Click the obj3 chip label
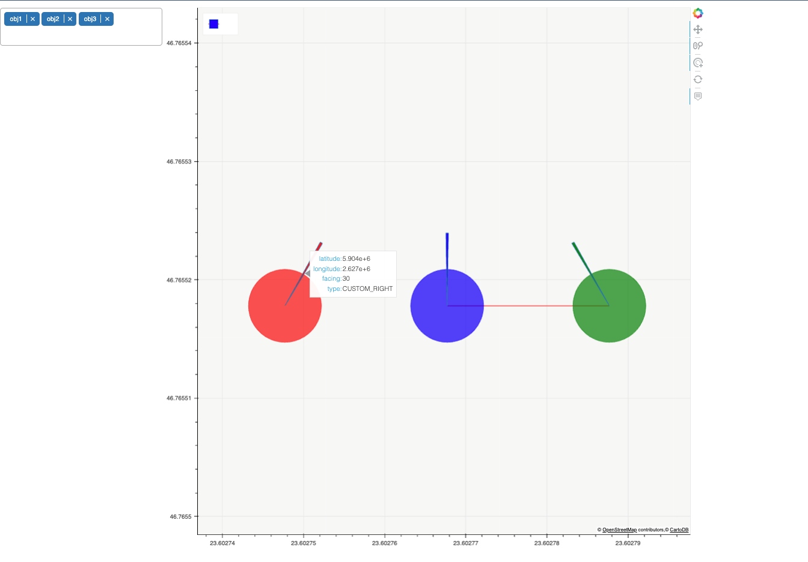The width and height of the screenshot is (808, 562). click(89, 19)
